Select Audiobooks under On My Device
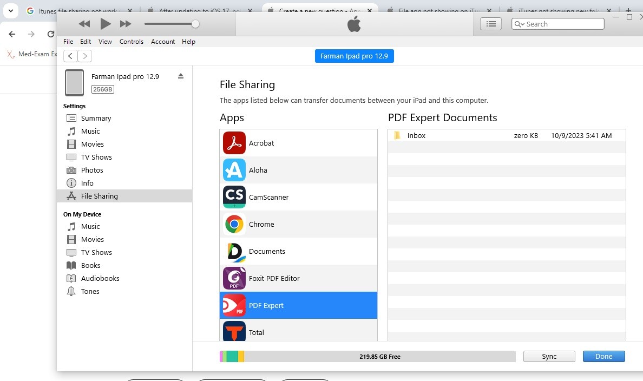Image resolution: width=643 pixels, height=381 pixels. click(99, 278)
